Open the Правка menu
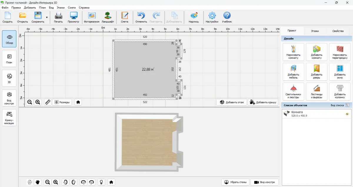 (x=16, y=7)
